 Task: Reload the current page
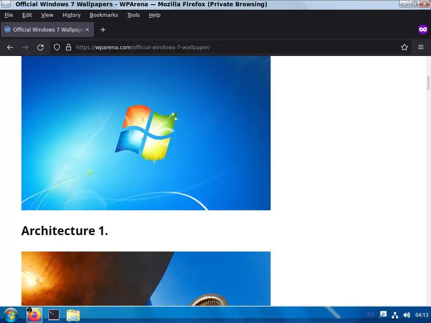click(40, 47)
